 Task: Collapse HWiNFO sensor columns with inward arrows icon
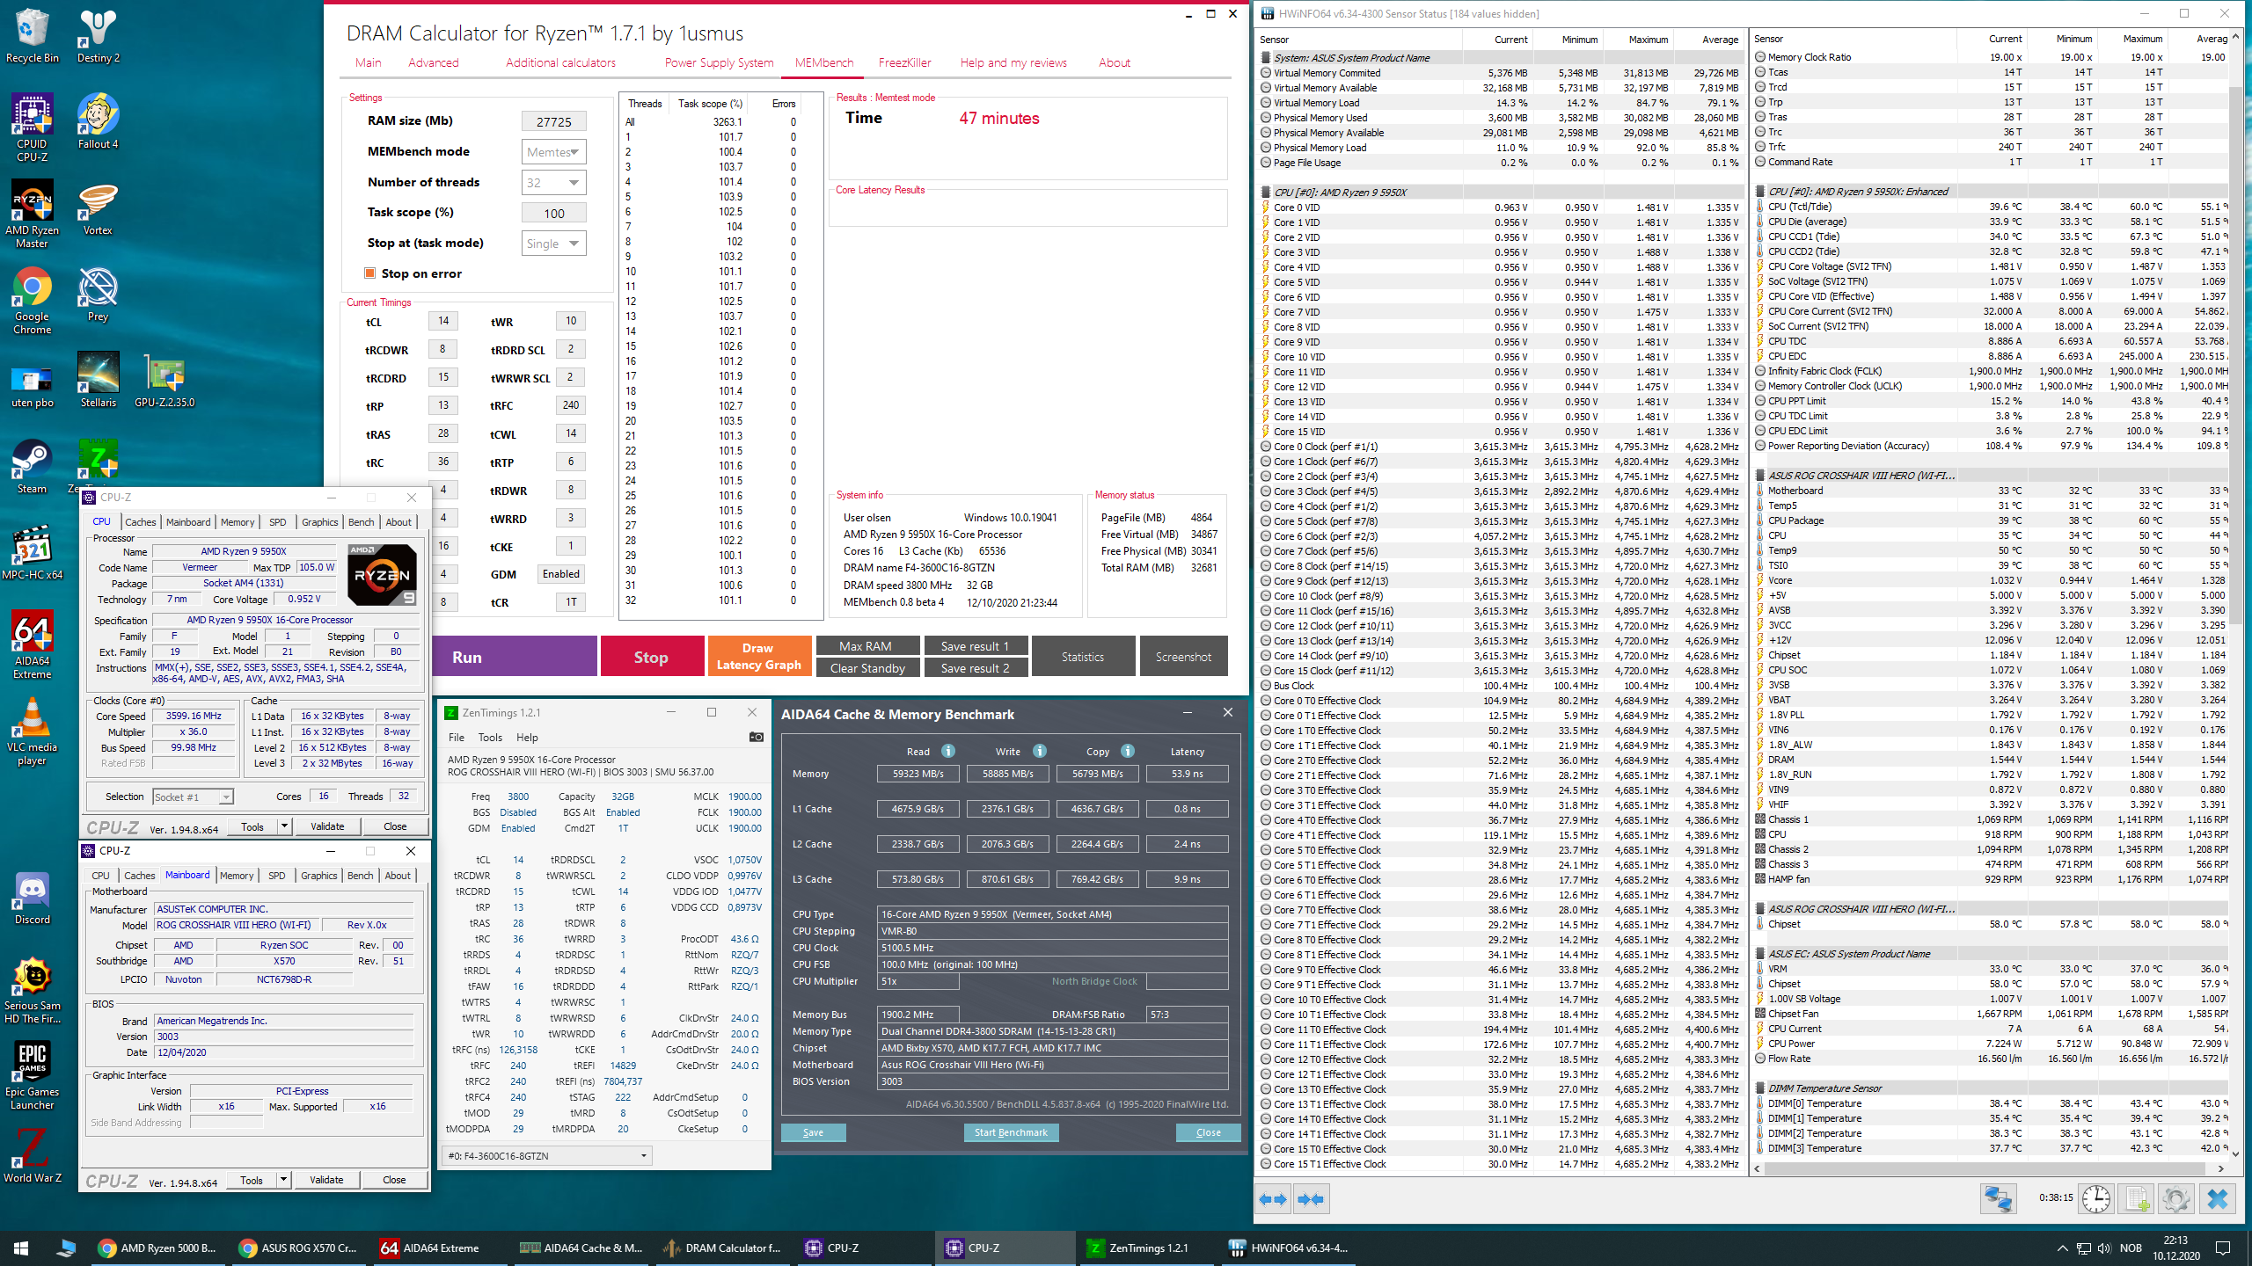click(x=1311, y=1199)
